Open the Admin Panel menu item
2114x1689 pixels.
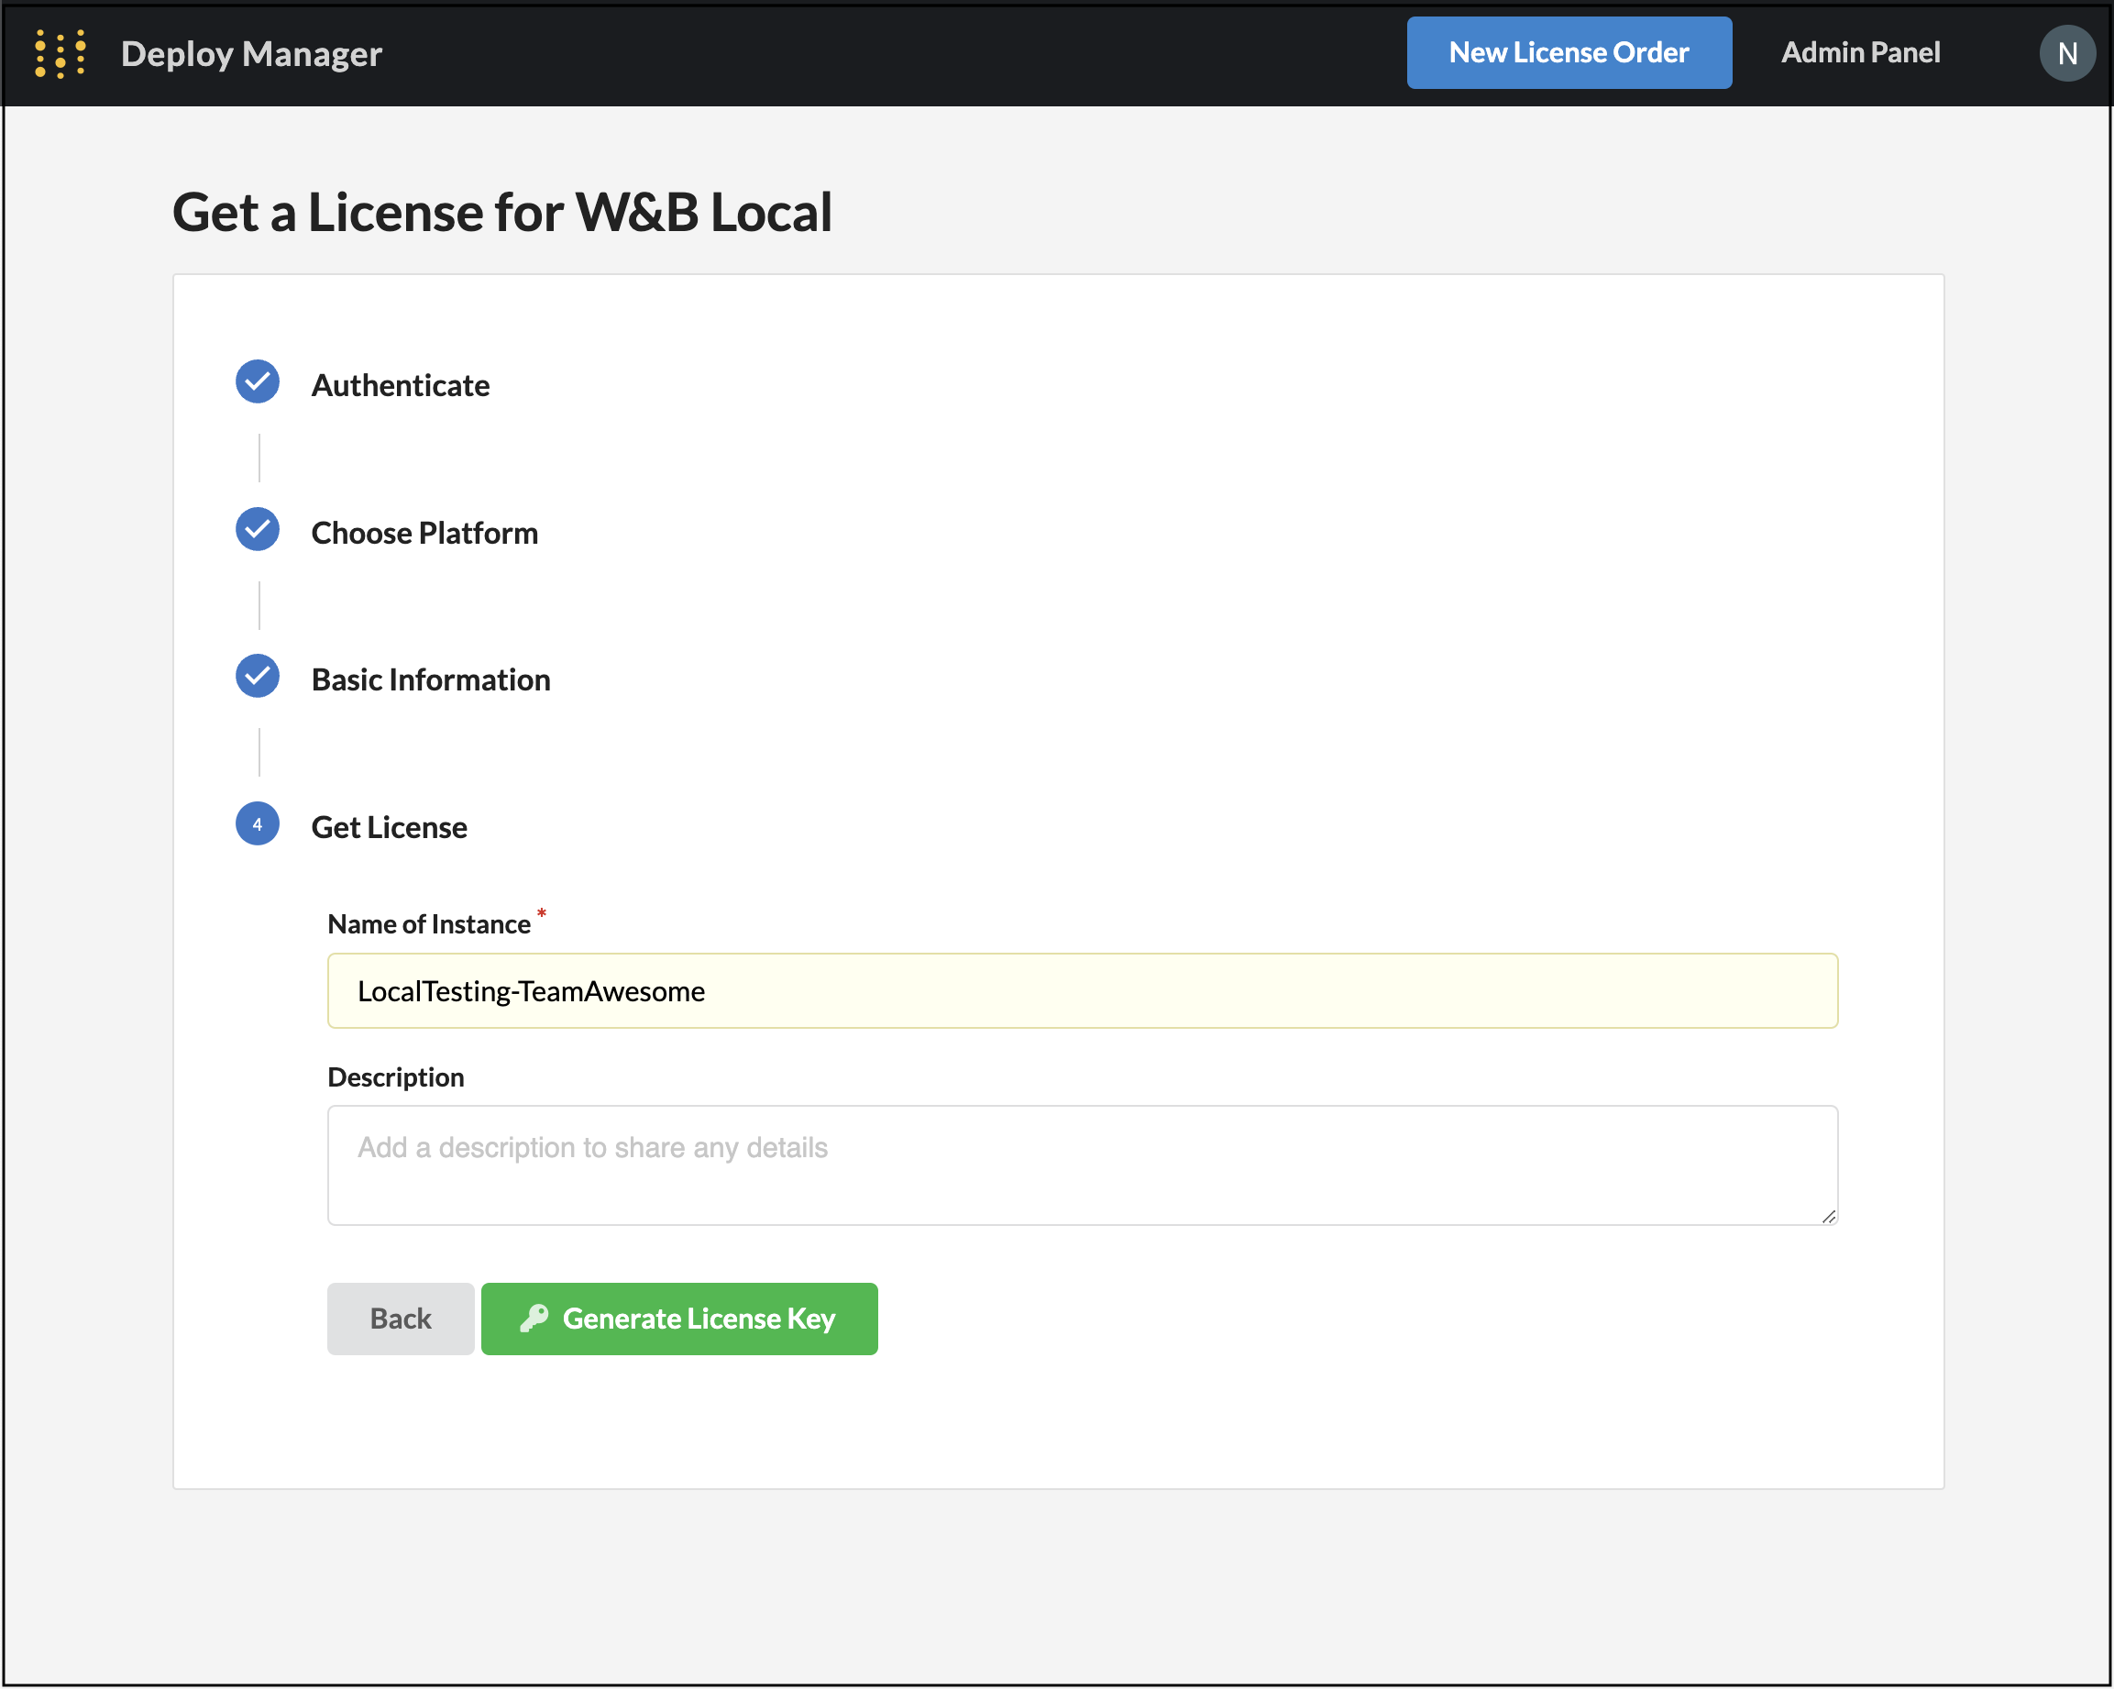[x=1859, y=53]
